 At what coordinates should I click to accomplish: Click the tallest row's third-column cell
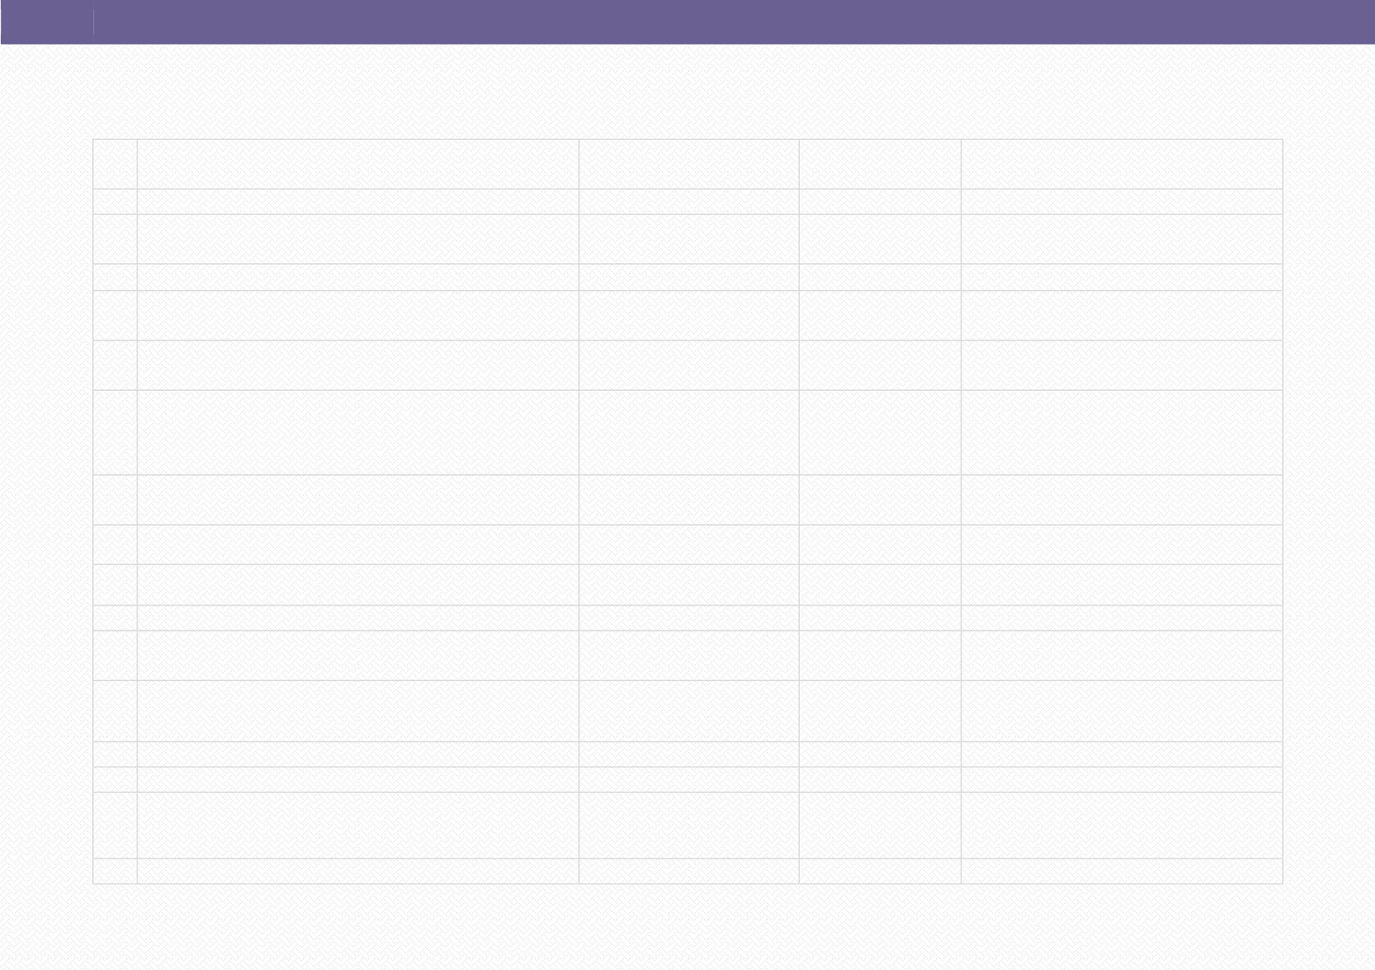pos(689,432)
